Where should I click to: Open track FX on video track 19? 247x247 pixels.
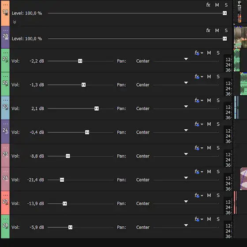click(208, 5)
